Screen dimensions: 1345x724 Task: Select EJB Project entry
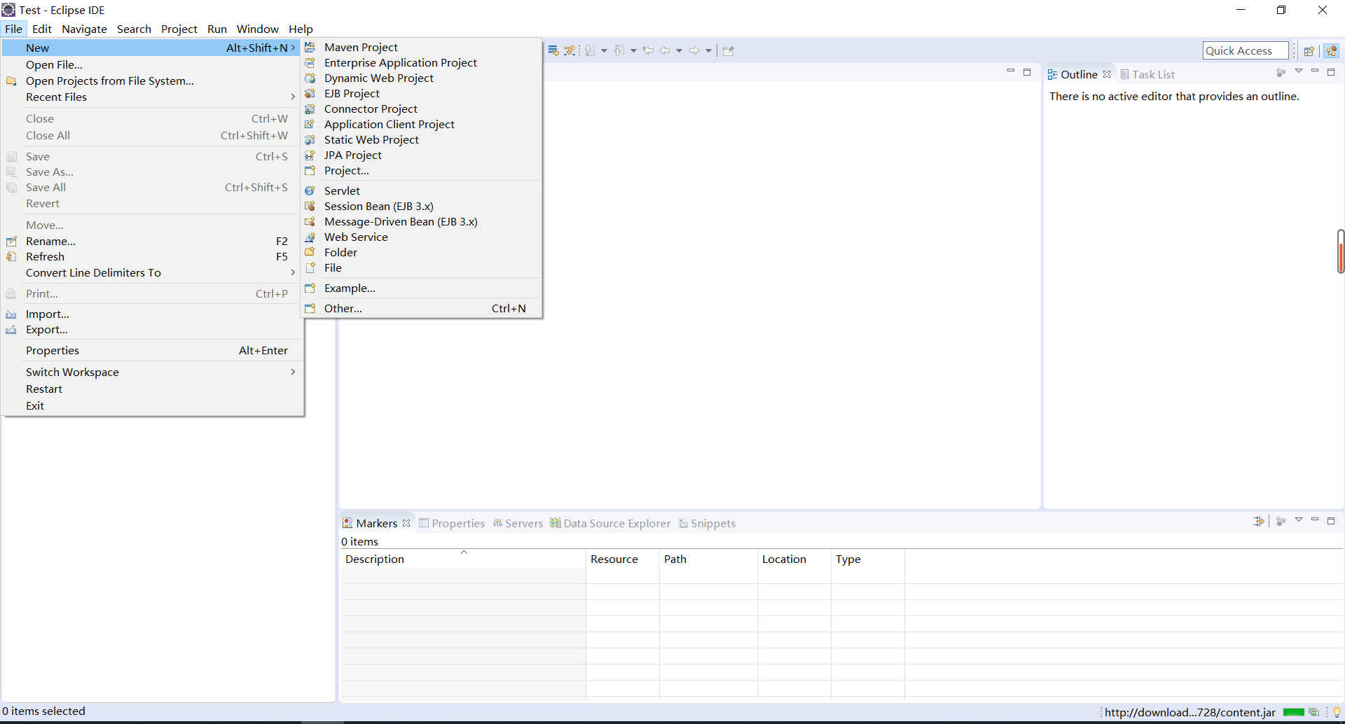pyautogui.click(x=422, y=93)
